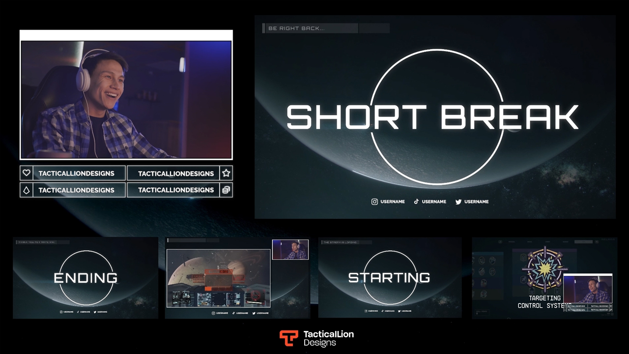This screenshot has width=629, height=354.
Task: Click the coin stack icon in the label panel
Action: pos(226,190)
